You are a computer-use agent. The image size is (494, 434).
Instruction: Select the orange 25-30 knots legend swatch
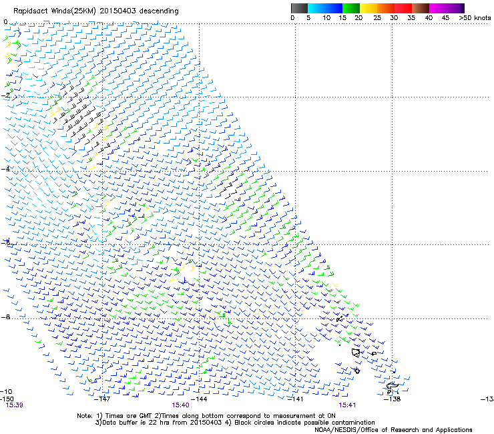386,8
